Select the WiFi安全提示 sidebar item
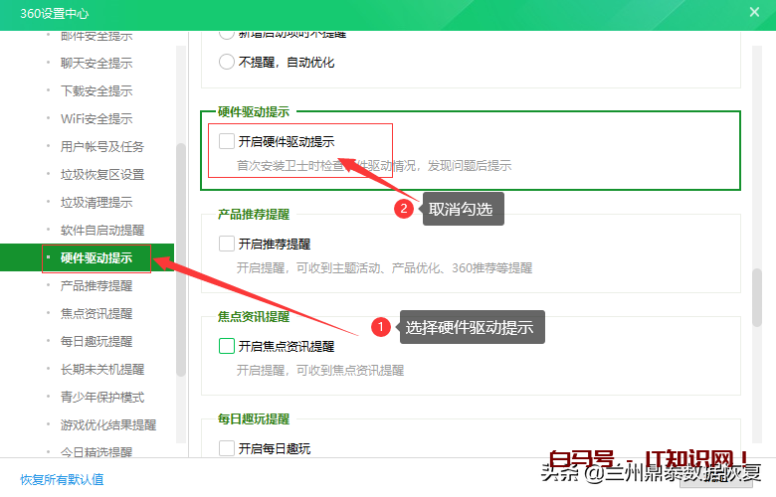The width and height of the screenshot is (776, 497). pyautogui.click(x=97, y=118)
